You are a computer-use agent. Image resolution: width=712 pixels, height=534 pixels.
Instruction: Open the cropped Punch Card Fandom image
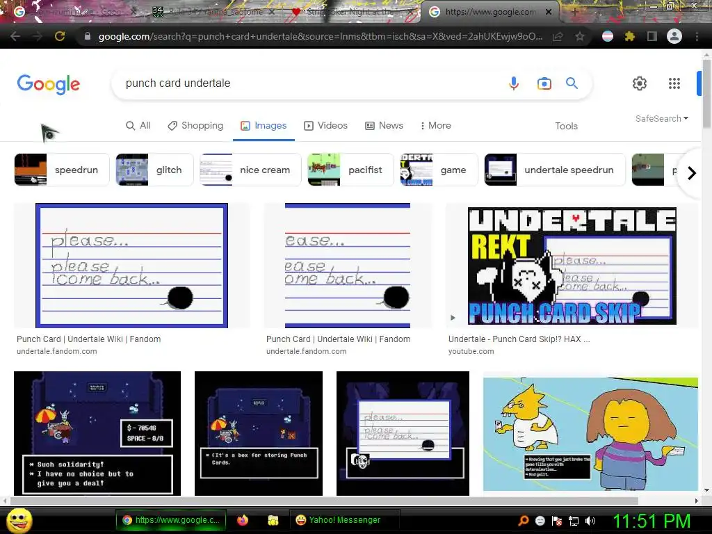click(x=348, y=266)
